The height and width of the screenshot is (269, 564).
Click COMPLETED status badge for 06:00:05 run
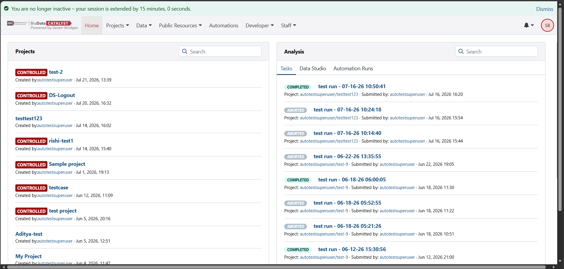pos(298,180)
